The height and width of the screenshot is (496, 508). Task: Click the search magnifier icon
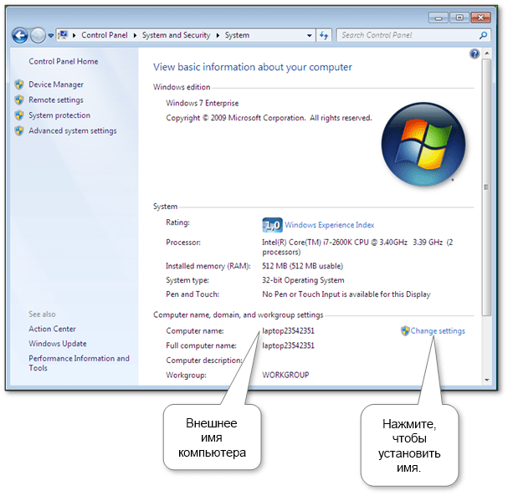[483, 35]
